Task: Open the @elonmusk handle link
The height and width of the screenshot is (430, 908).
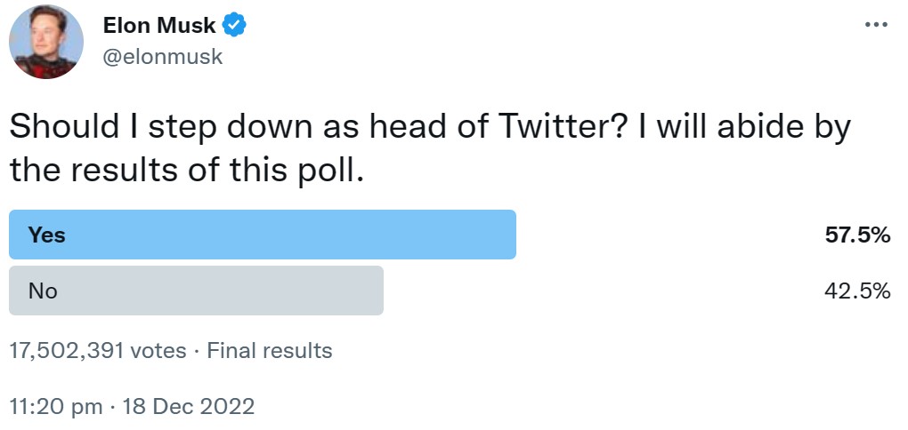Action: [163, 57]
